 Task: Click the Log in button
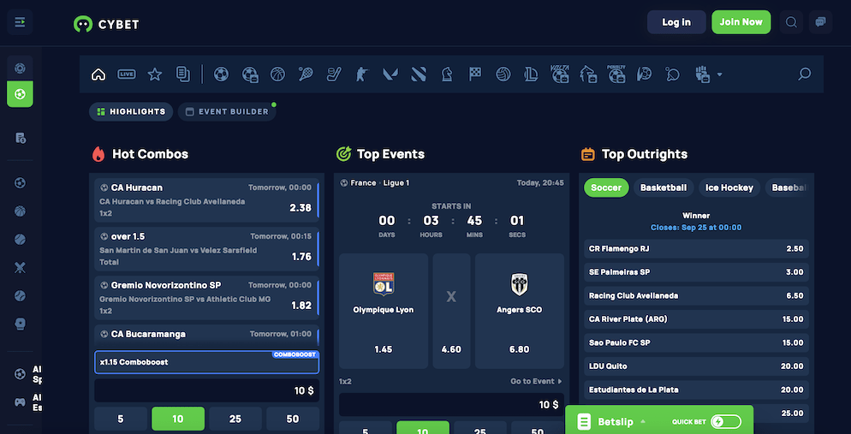coord(676,22)
